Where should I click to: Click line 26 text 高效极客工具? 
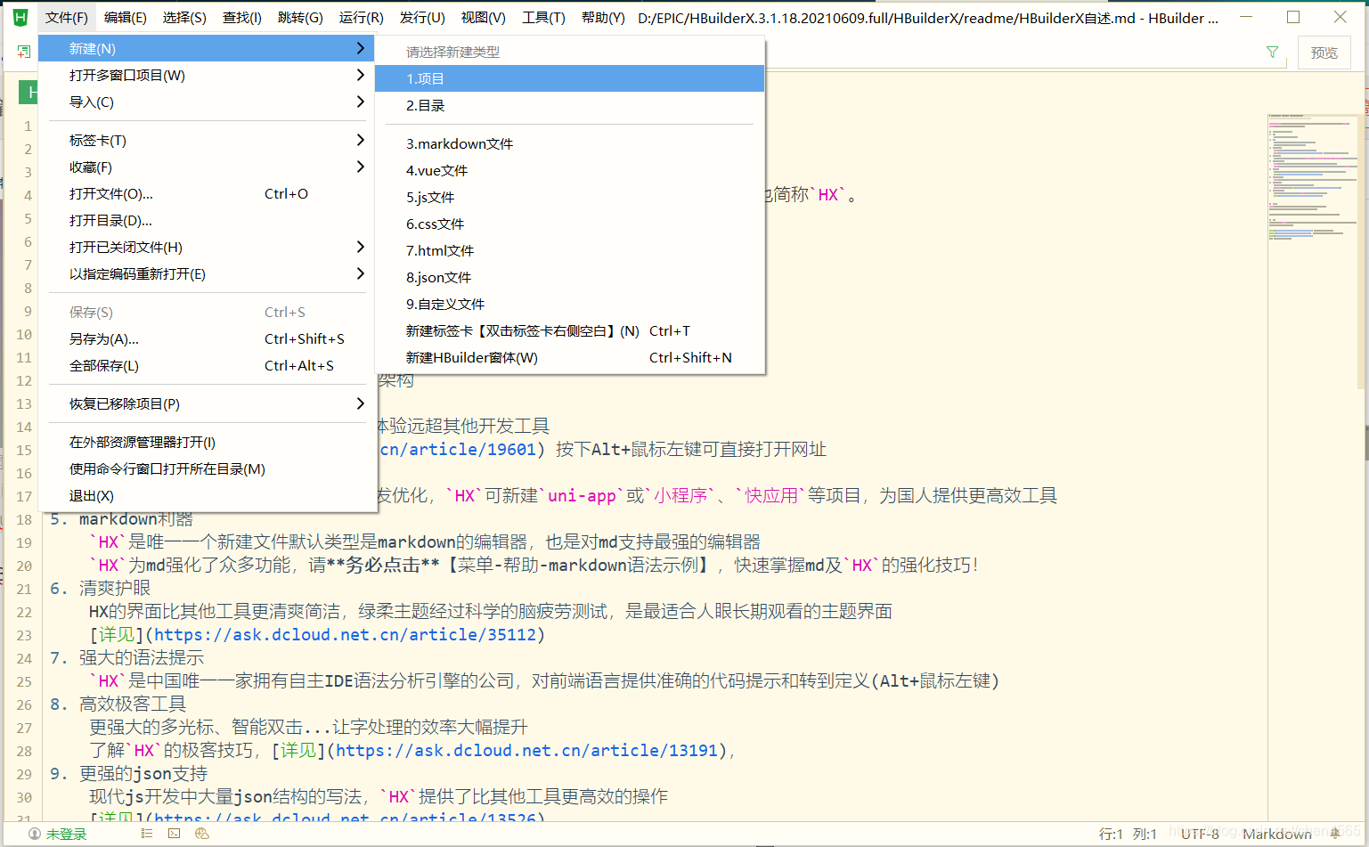pos(133,704)
